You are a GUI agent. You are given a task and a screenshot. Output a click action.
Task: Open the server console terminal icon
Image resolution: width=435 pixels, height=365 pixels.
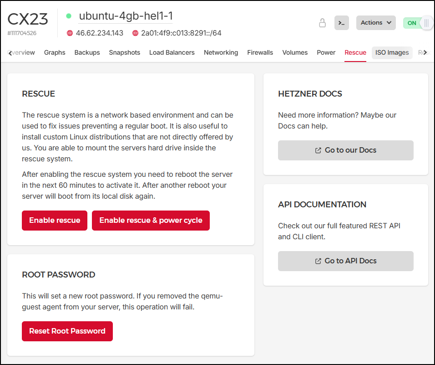coord(341,23)
